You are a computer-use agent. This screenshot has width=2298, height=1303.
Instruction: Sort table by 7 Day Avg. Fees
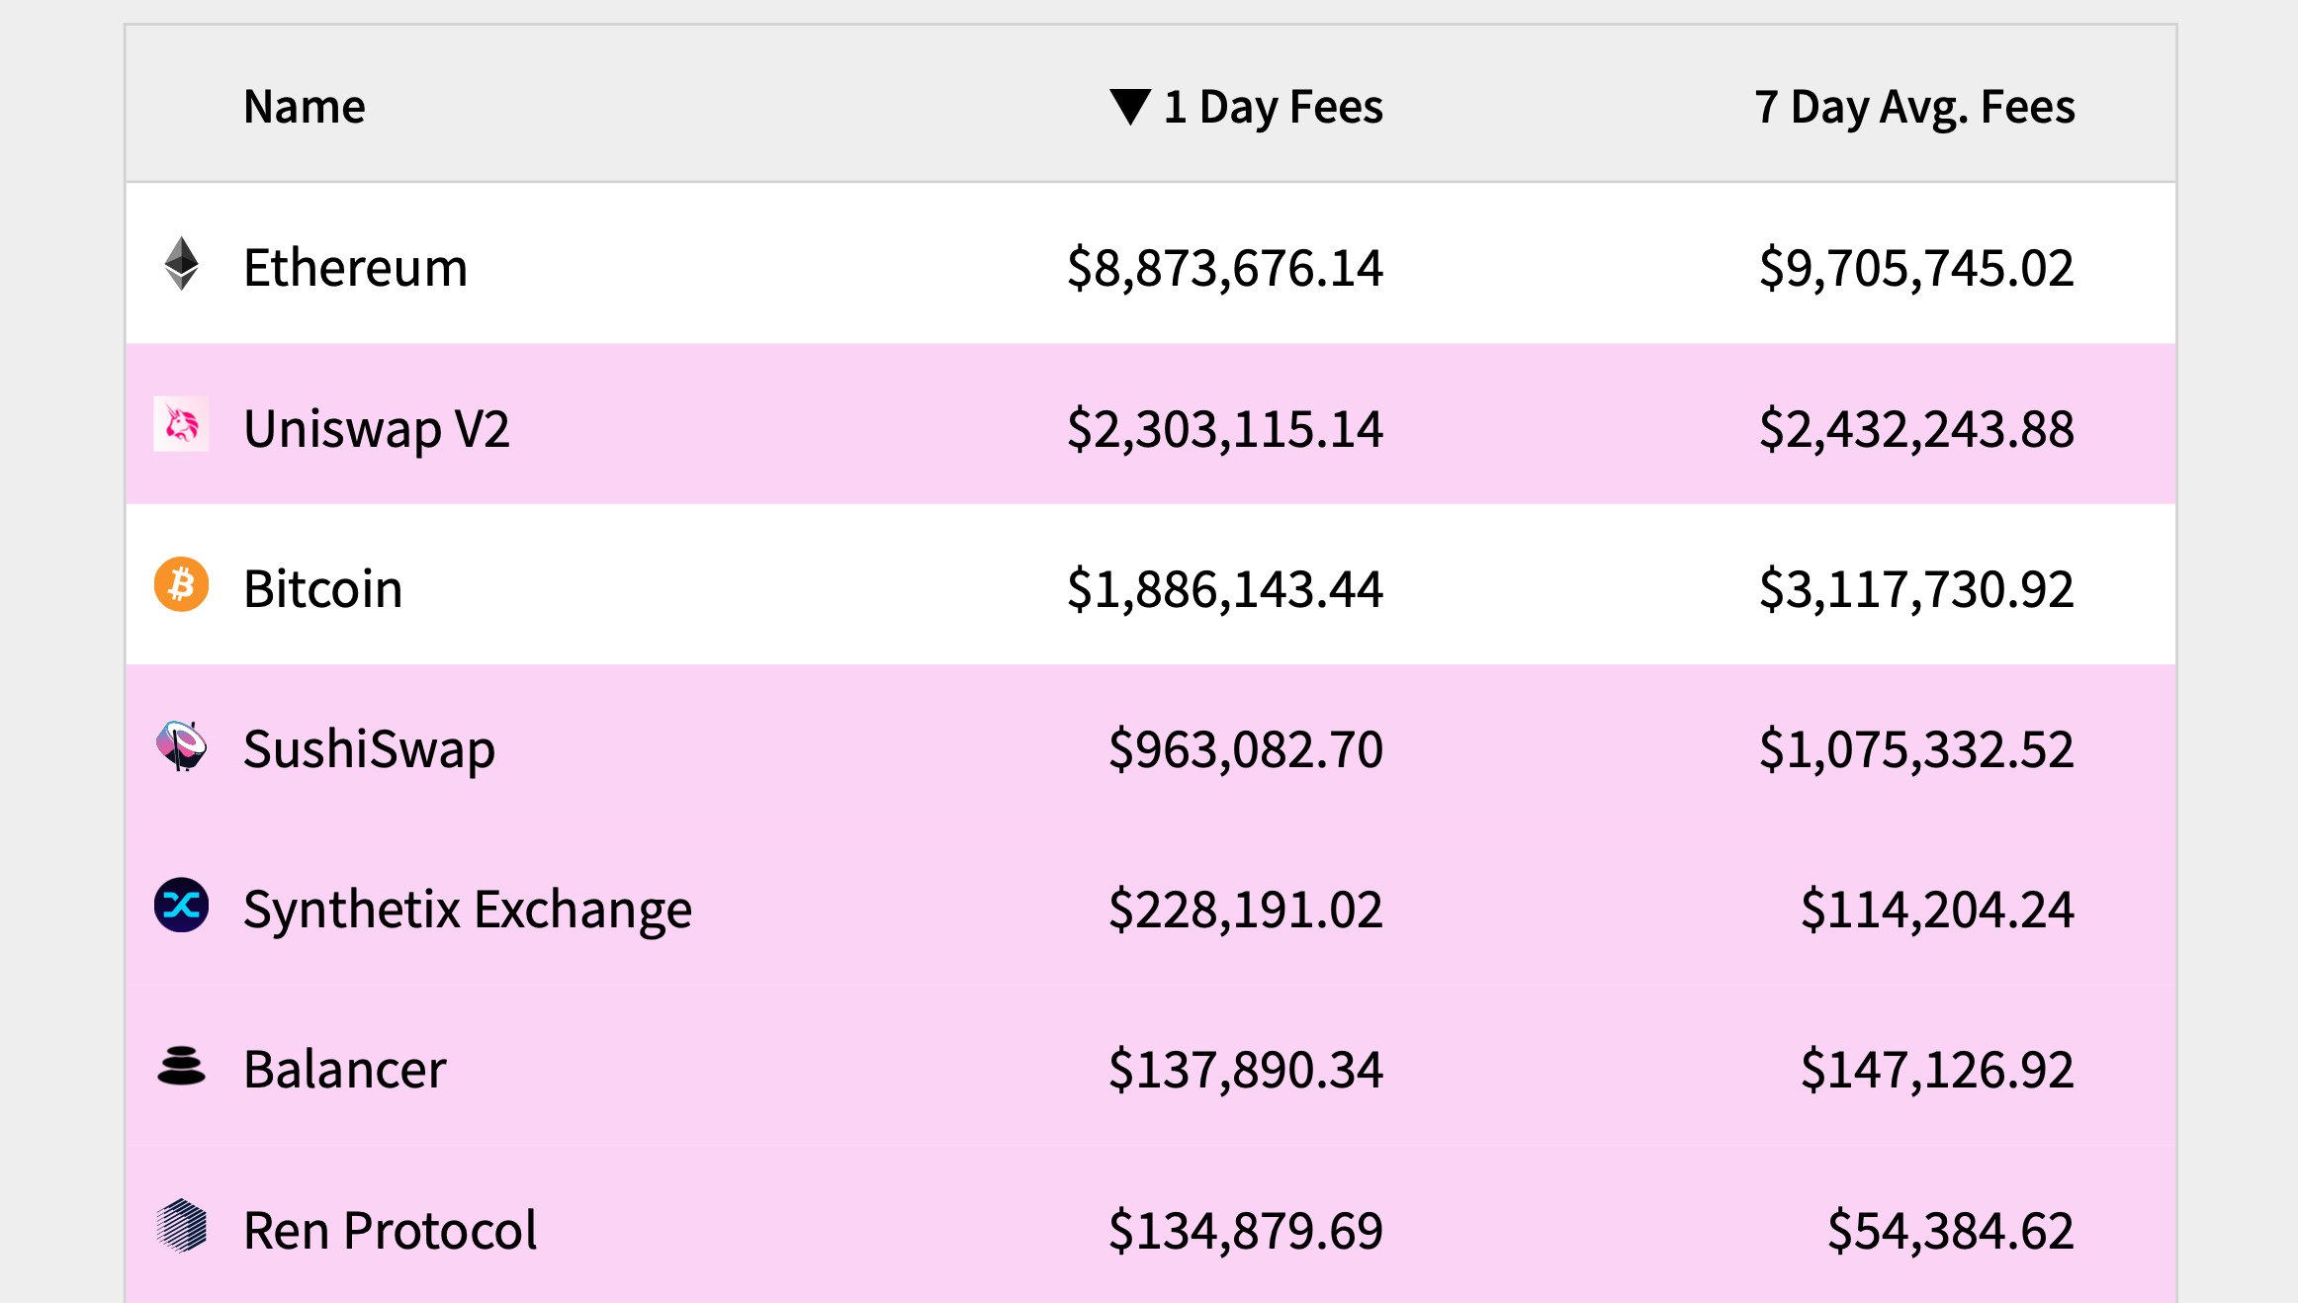point(1914,107)
